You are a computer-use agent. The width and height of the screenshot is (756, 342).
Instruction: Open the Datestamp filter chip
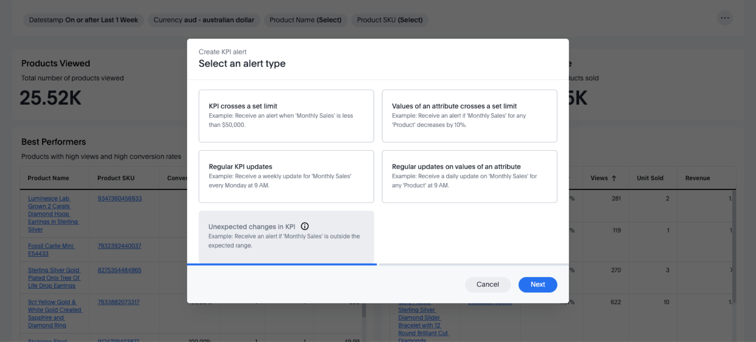(83, 20)
